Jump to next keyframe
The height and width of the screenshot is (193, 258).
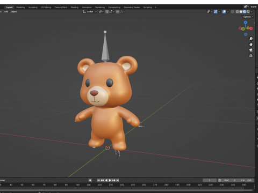[114, 180]
